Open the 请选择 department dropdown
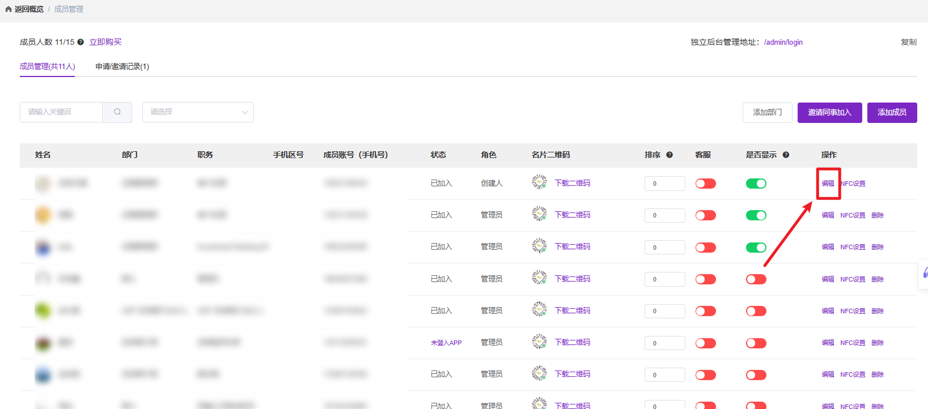 [x=198, y=112]
